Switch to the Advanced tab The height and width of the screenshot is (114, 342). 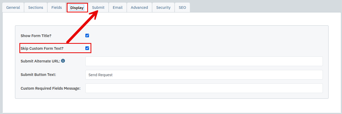pos(139,8)
